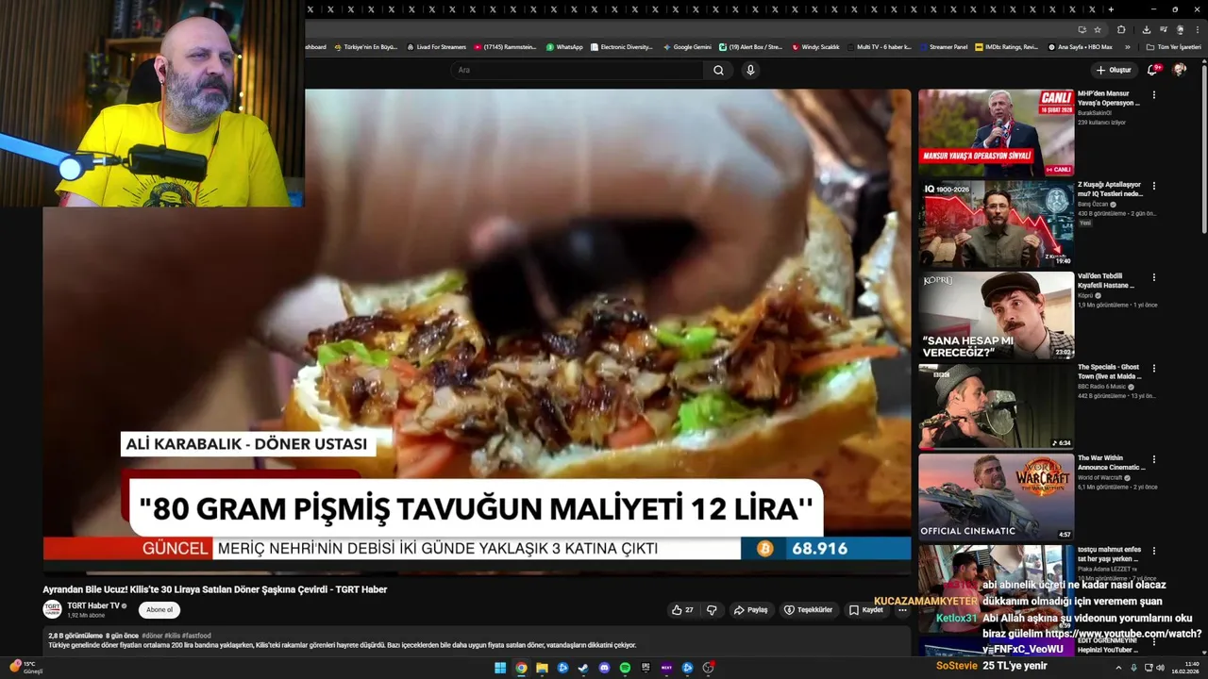The height and width of the screenshot is (679, 1208).
Task: Open Steam from the taskbar
Action: [x=583, y=668]
